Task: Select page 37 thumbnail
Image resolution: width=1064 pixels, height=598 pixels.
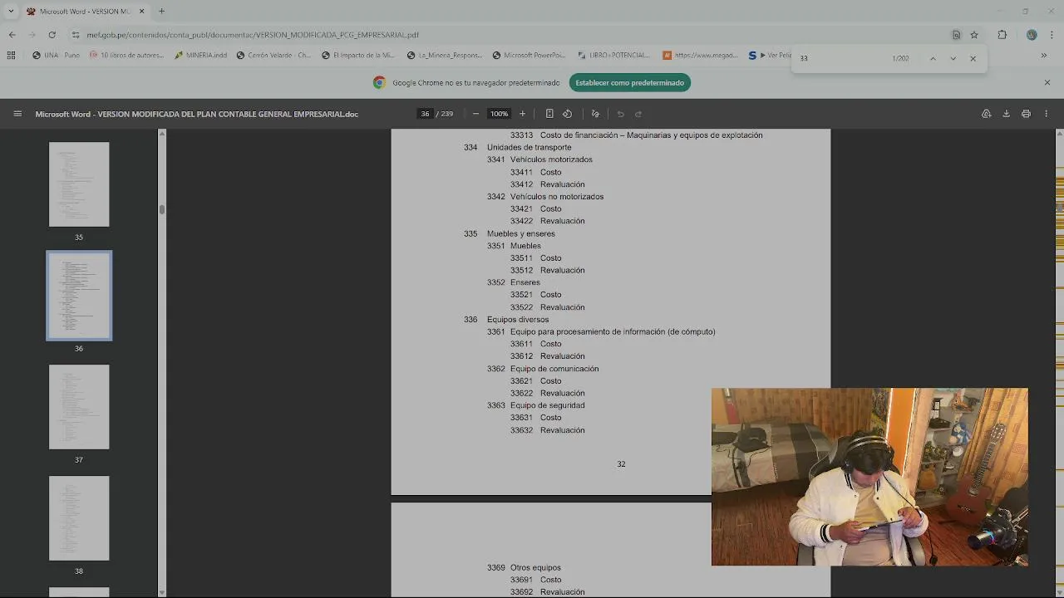Action: pyautogui.click(x=79, y=407)
